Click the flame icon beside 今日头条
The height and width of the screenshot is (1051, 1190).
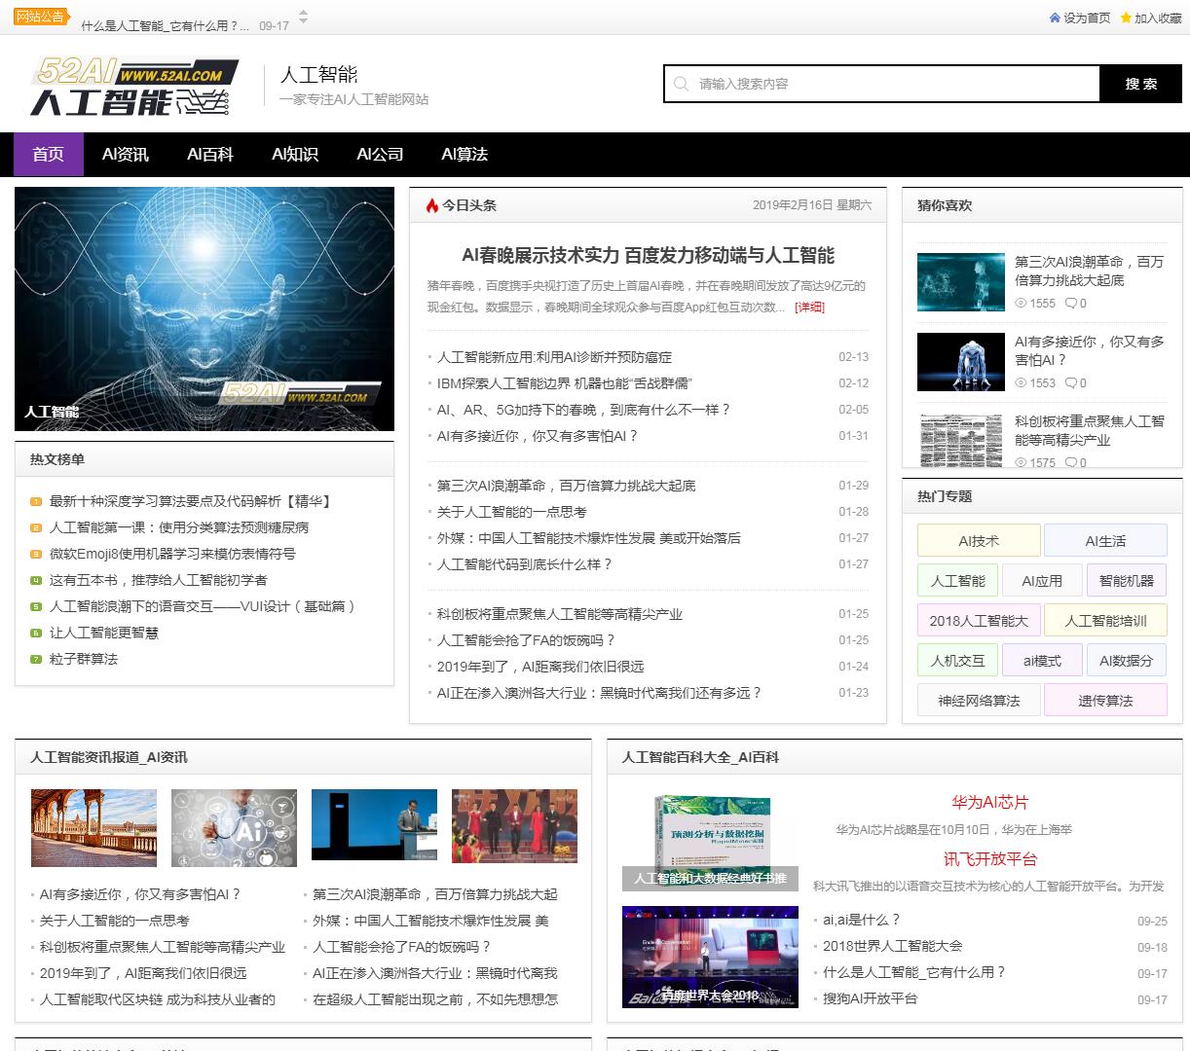coord(431,205)
